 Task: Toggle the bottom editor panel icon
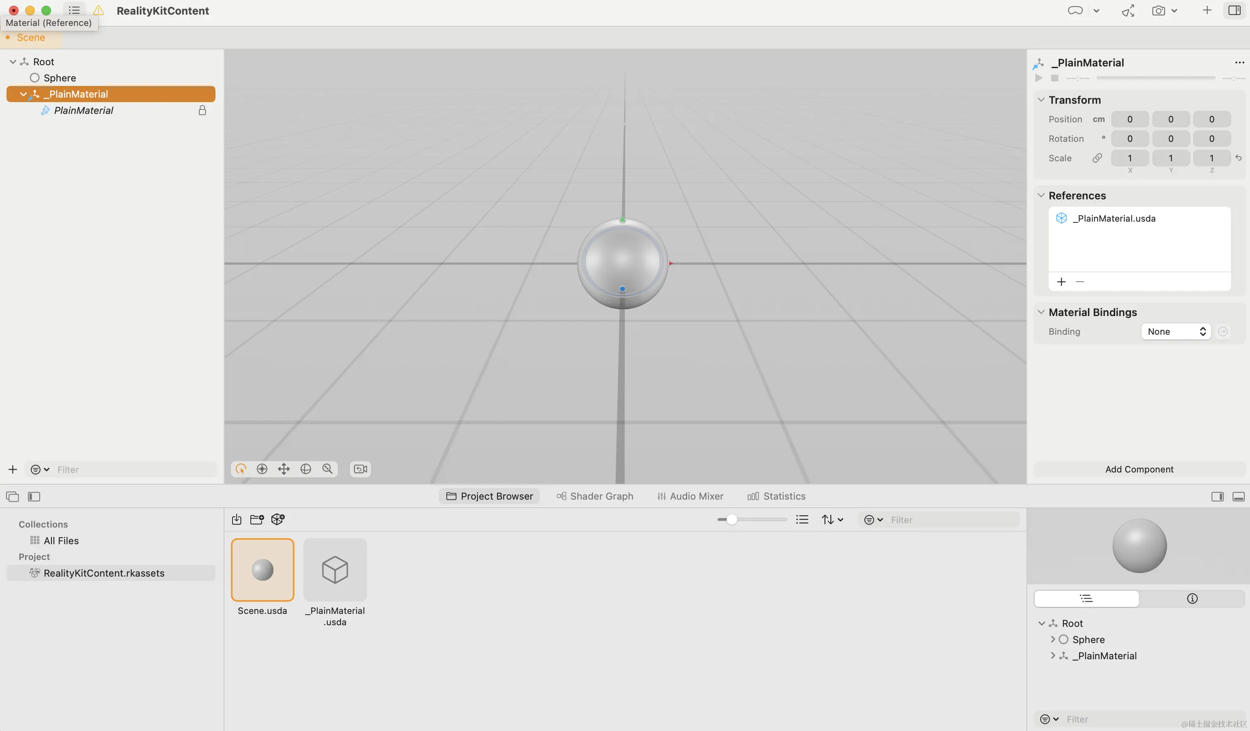(1238, 497)
